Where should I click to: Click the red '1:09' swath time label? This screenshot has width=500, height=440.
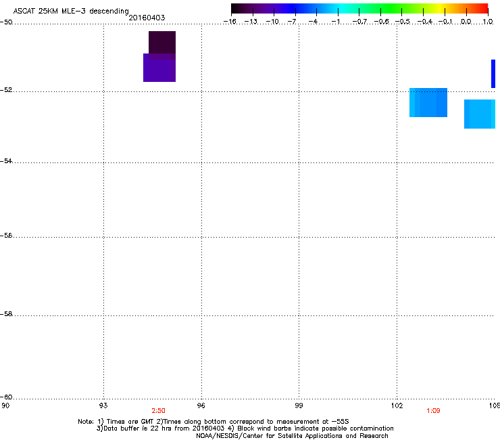433,411
